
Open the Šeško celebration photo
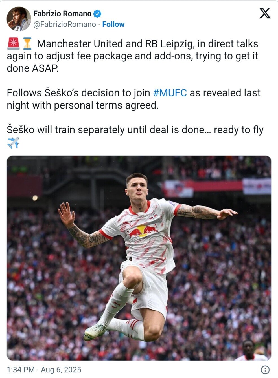pyautogui.click(x=139, y=258)
